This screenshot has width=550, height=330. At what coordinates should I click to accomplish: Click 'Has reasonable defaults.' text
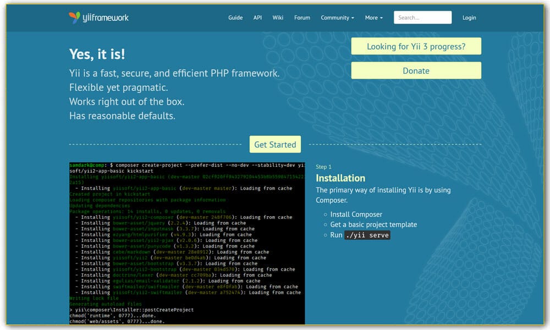[x=122, y=116]
